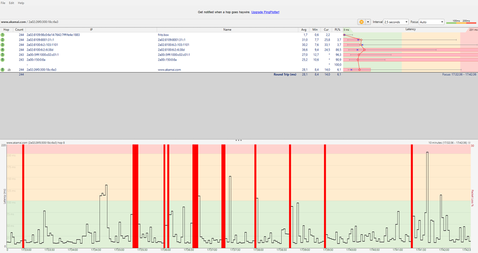
Task: Click the three-dot panel divider above the timeline
Action: (x=239, y=140)
